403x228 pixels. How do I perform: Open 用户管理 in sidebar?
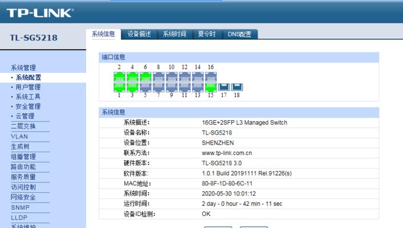[28, 87]
